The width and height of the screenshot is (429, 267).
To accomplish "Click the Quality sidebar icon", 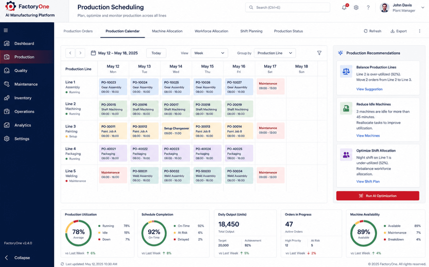I will [x=7, y=71].
